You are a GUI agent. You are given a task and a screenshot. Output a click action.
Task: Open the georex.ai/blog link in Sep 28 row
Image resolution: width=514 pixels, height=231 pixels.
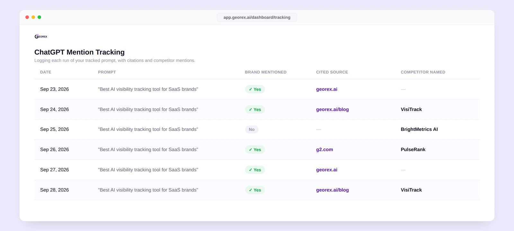332,190
